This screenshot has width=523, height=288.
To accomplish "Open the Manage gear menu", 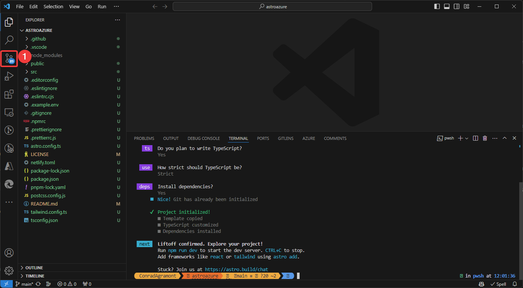I will (9, 270).
